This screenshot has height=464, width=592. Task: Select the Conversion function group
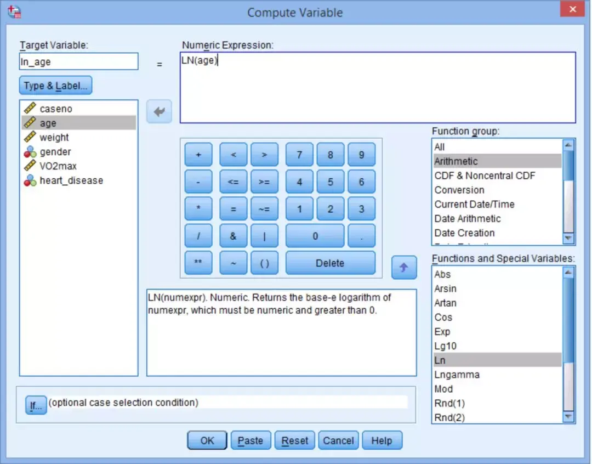click(x=497, y=190)
